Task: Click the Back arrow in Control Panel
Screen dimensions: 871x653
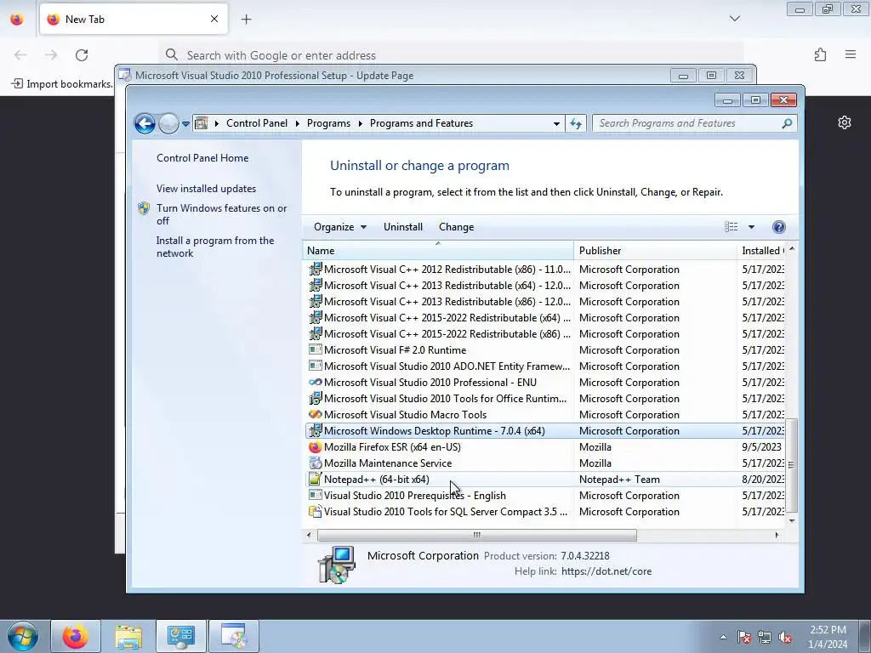Action: [x=145, y=123]
